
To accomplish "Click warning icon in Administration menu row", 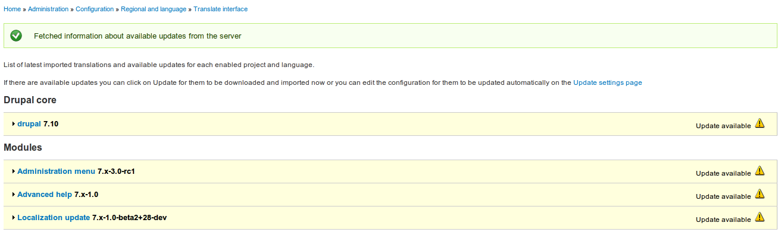I will coord(760,171).
